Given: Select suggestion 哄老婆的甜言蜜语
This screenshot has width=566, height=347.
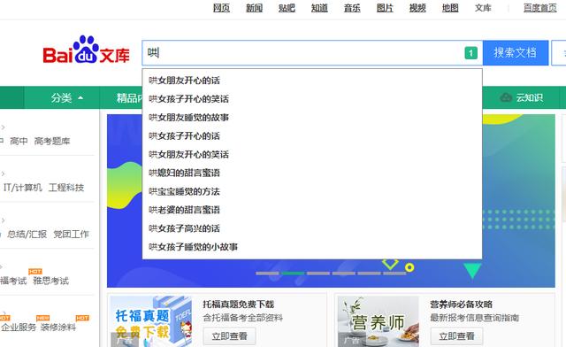Looking at the screenshot, I should [x=312, y=210].
